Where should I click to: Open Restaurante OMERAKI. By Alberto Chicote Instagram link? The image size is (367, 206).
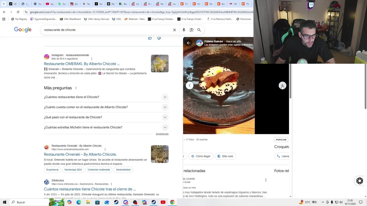point(82,64)
